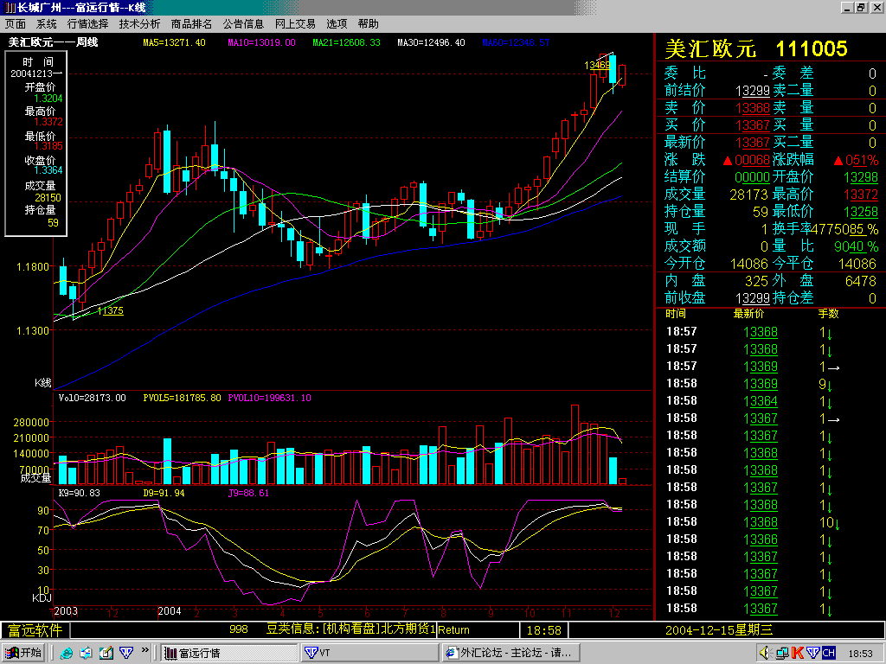
Task: Click the K线 chart pane label
Action: [x=43, y=383]
